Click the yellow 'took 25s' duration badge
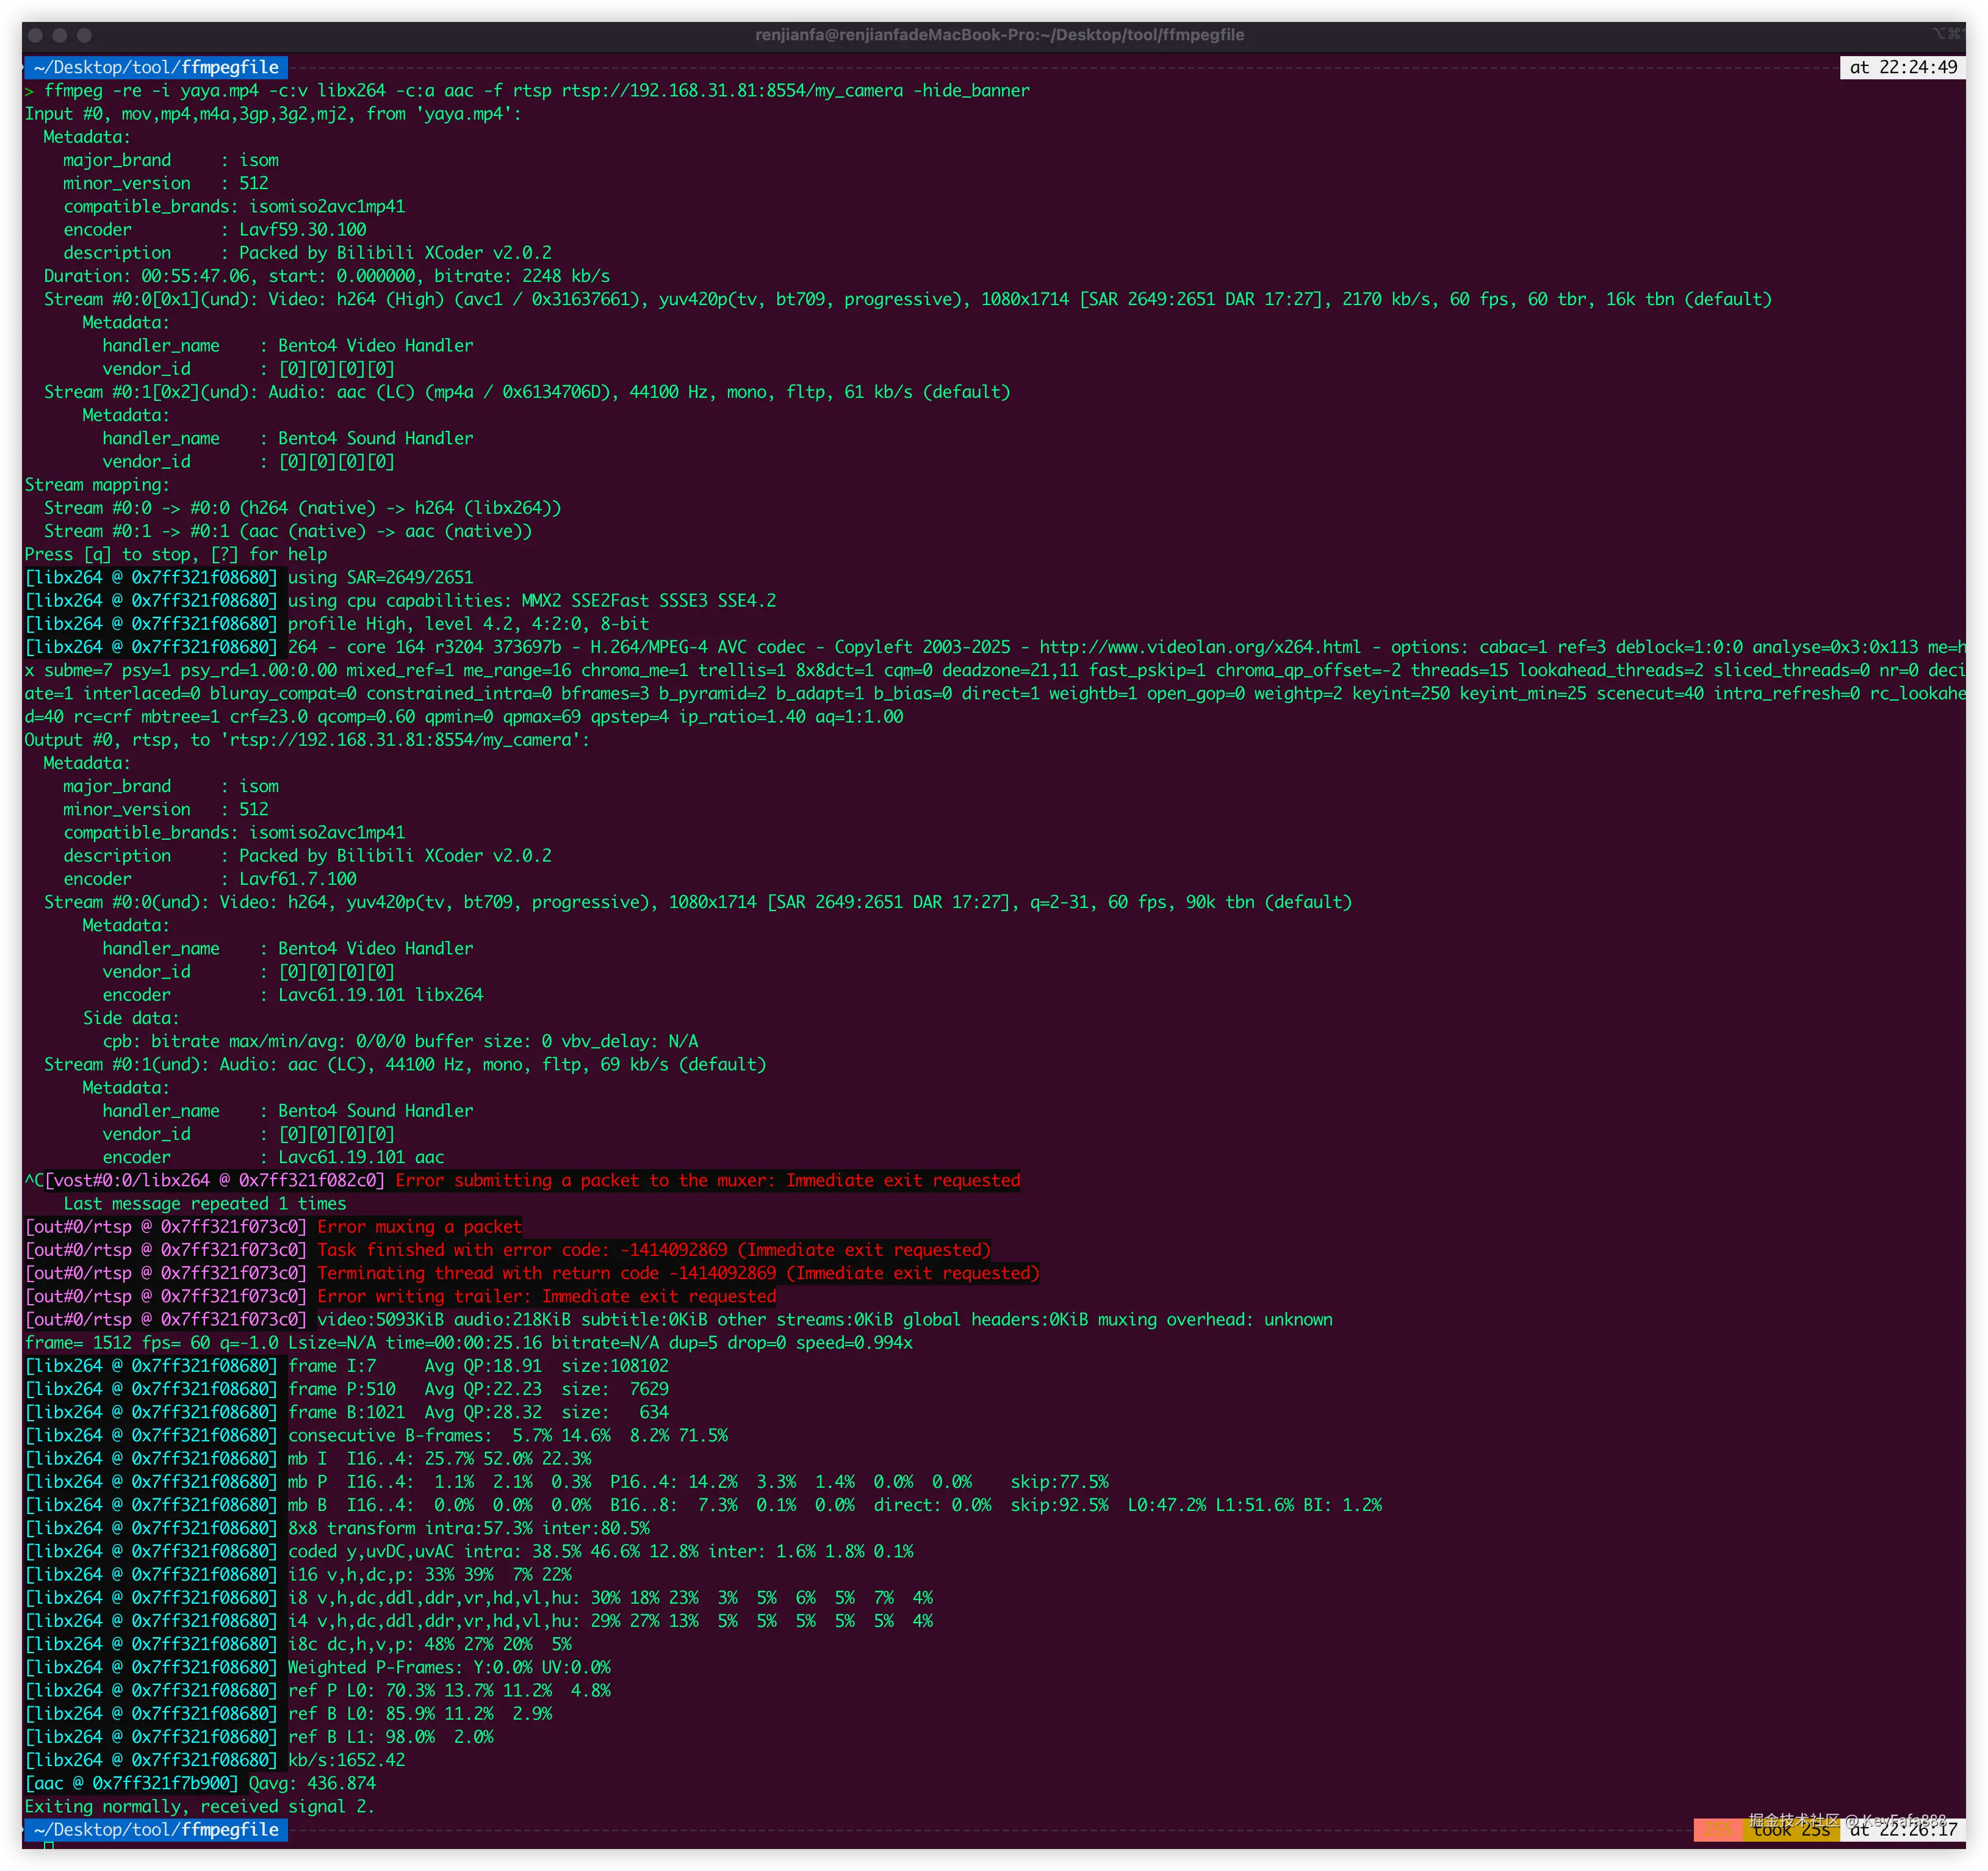The image size is (1988, 1871). 1791,1830
